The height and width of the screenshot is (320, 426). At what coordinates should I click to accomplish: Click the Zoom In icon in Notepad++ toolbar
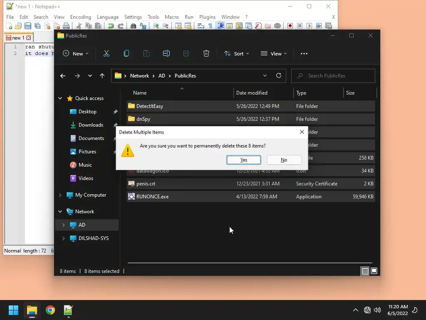tap(156, 26)
